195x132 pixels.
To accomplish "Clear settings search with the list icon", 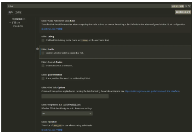I will click(186, 6).
